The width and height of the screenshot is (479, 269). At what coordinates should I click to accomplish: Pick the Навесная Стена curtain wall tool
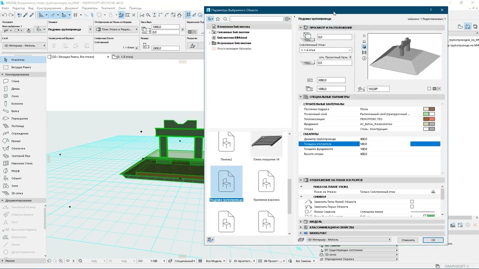[x=22, y=163]
